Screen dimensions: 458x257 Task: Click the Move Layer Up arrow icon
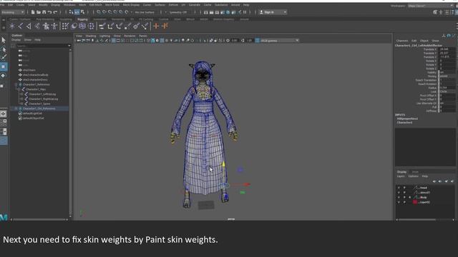tap(434, 181)
